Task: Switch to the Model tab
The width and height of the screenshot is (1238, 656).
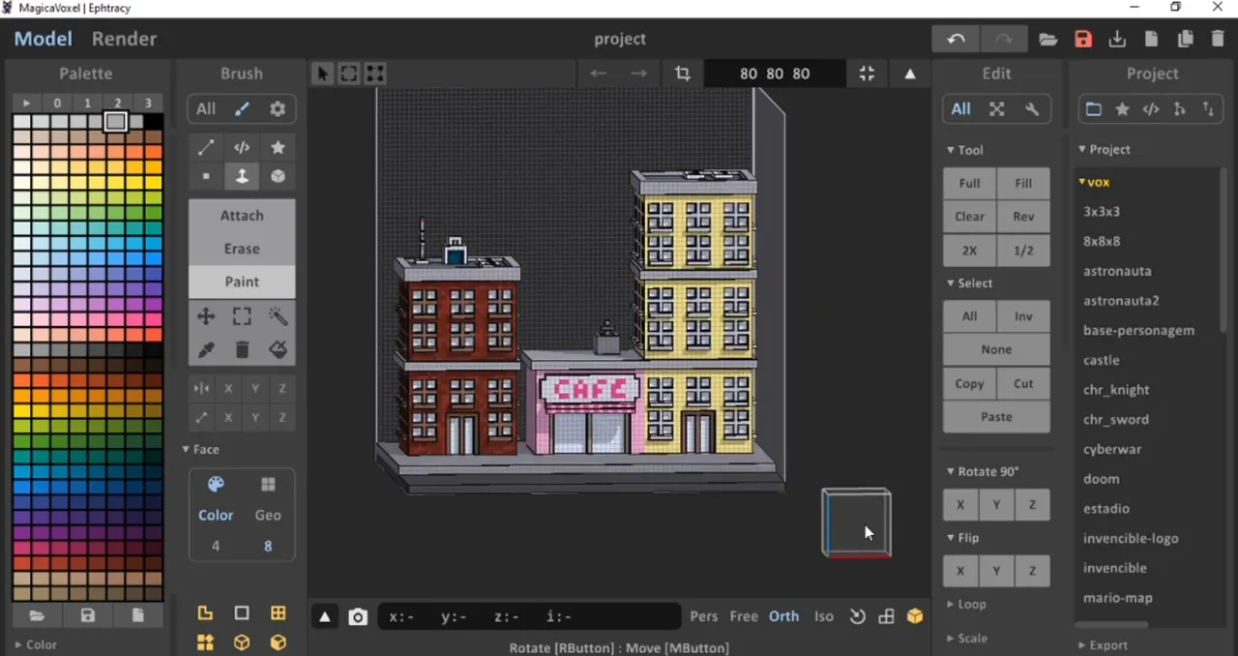Action: (44, 39)
